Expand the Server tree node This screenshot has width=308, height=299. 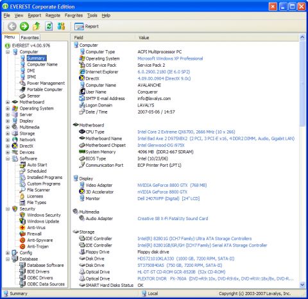pyautogui.click(x=8, y=114)
